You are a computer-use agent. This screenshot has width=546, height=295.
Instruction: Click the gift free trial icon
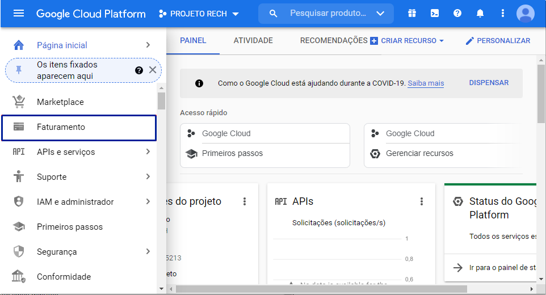(x=412, y=14)
